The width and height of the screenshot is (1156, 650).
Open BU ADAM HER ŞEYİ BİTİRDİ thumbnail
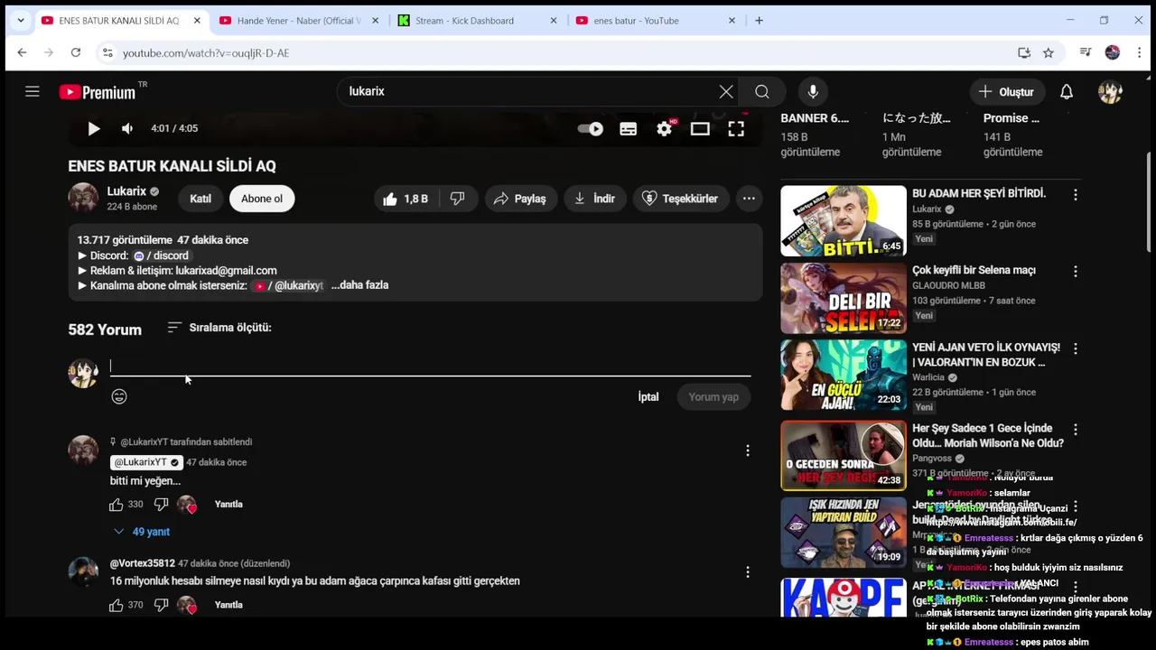tap(844, 221)
